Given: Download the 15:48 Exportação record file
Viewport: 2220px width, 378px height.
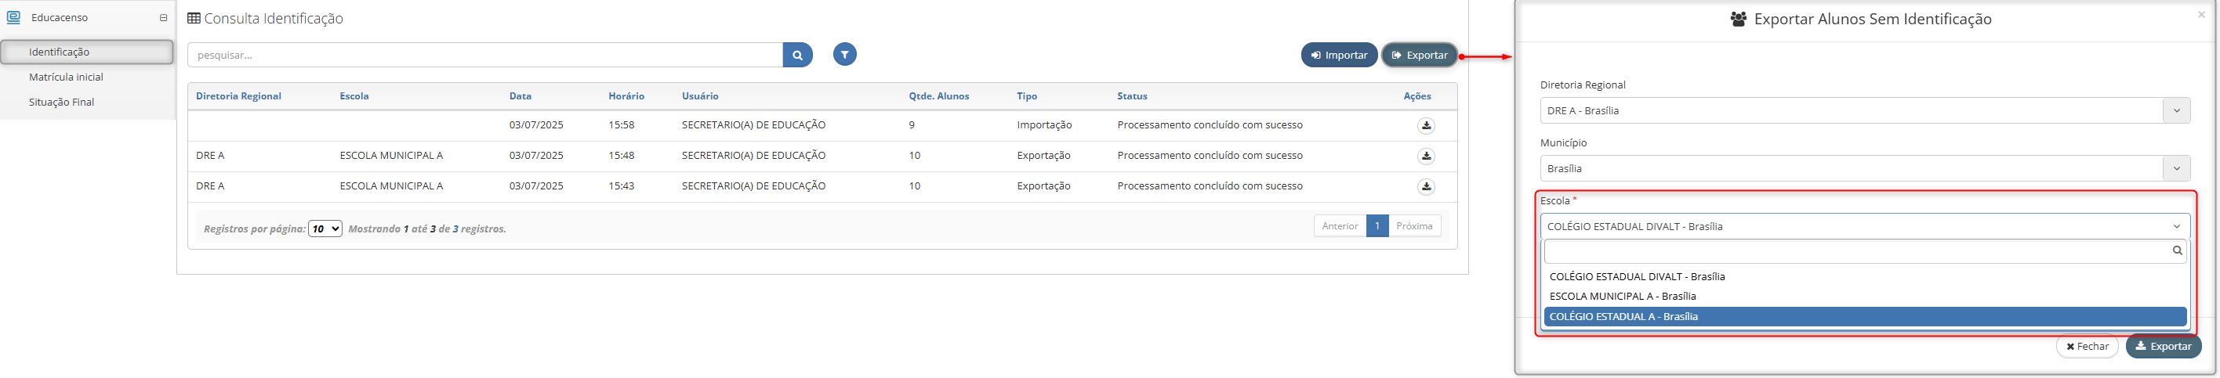Looking at the screenshot, I should click(1426, 157).
